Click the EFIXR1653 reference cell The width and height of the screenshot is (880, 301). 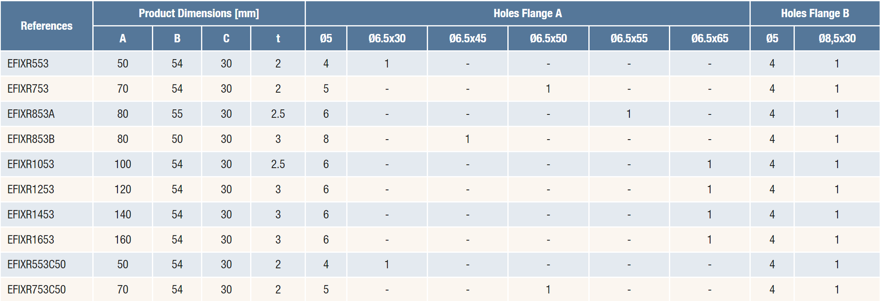tap(31, 240)
